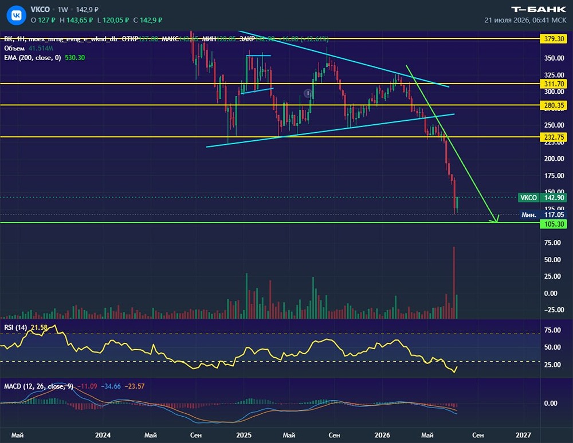The height and width of the screenshot is (443, 573).
Task: Click the VK logo icon
Action: point(17,15)
